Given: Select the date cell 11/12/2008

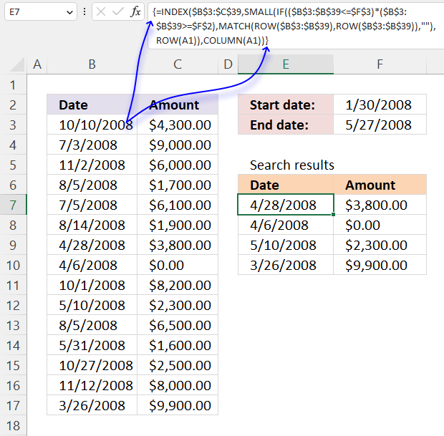Looking at the screenshot, I should point(92,385).
